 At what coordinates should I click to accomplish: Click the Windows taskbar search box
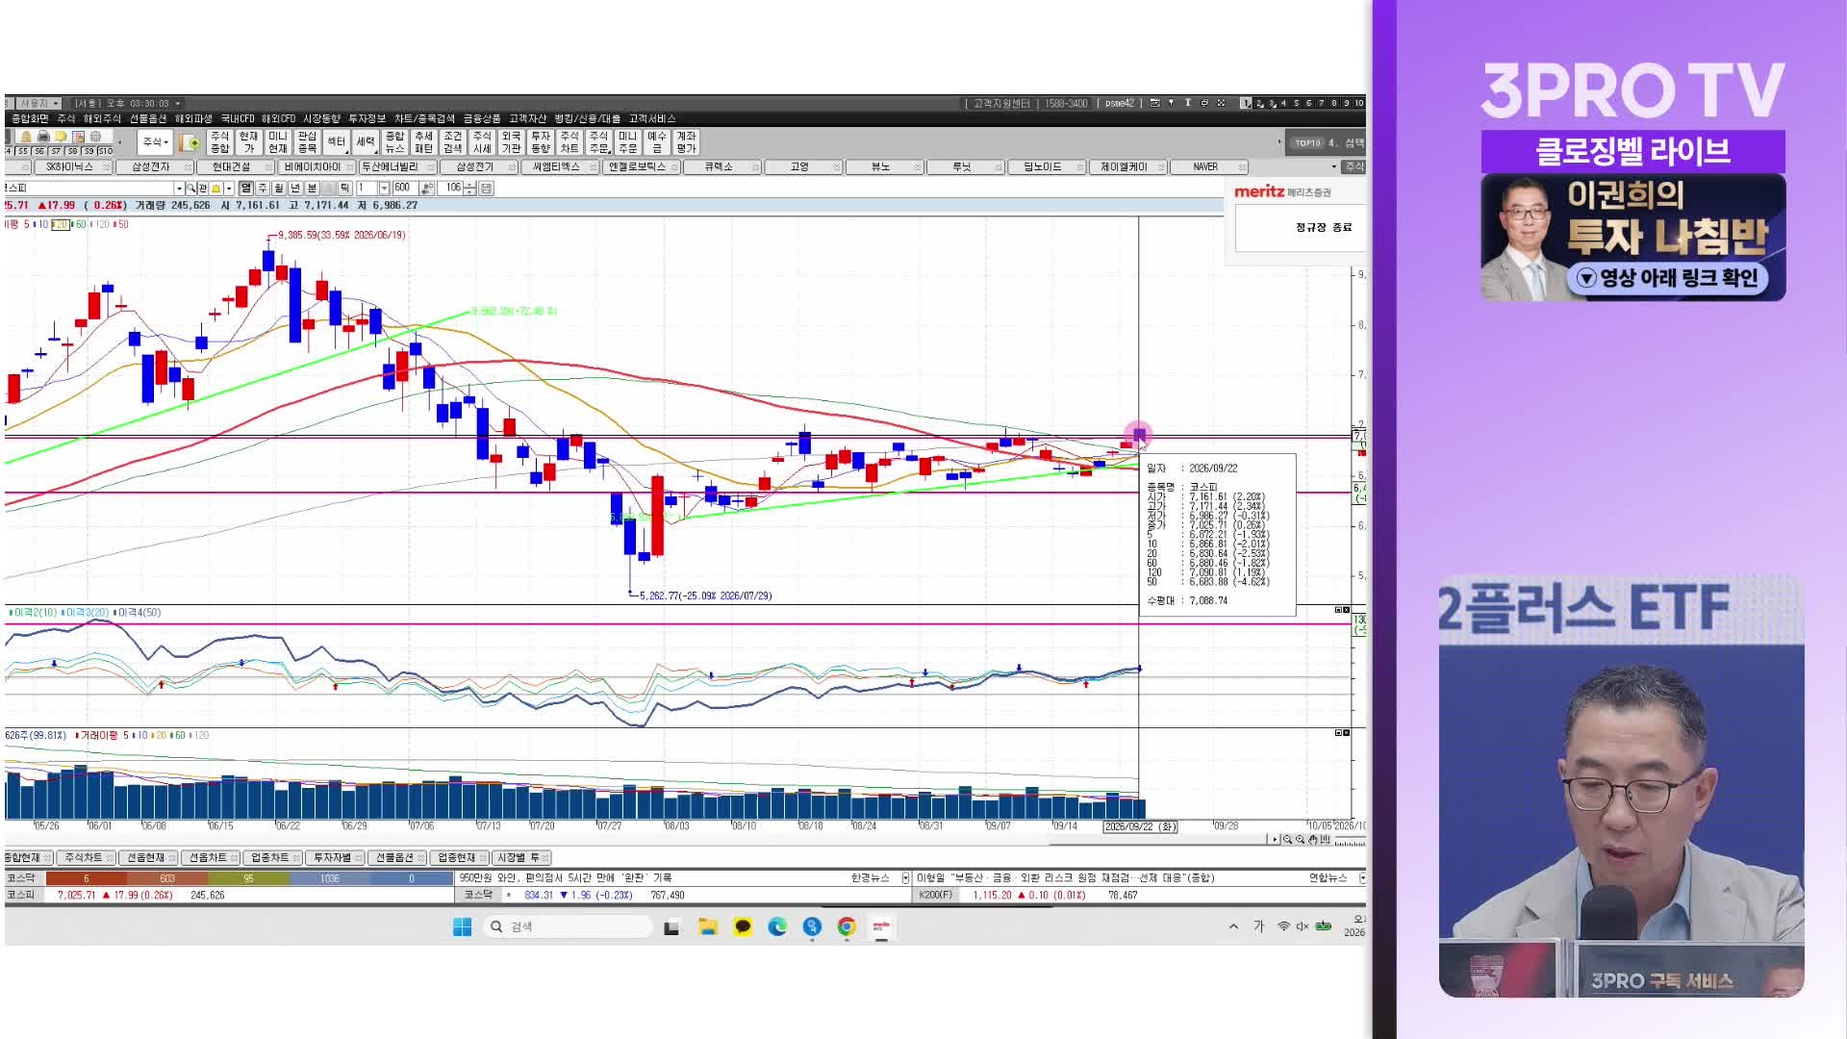568,926
